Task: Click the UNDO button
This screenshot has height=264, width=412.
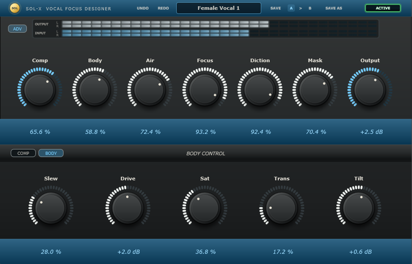Action: coord(143,8)
